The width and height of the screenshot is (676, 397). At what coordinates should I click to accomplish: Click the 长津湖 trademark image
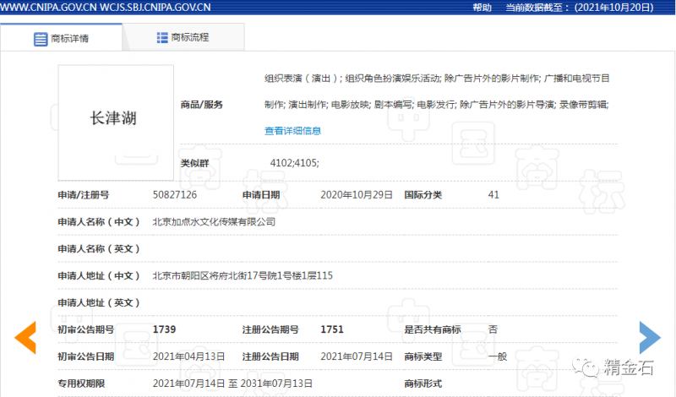[116, 122]
